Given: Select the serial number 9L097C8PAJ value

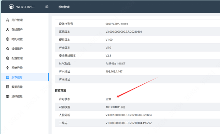Looking at the screenshot, I should (x=117, y=24).
